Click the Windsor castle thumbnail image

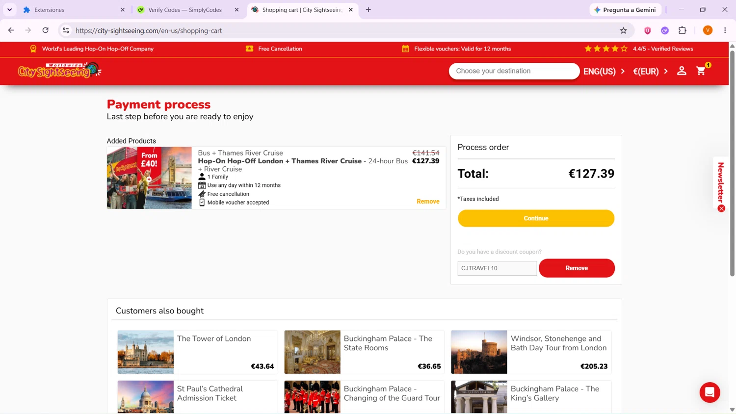tap(479, 352)
